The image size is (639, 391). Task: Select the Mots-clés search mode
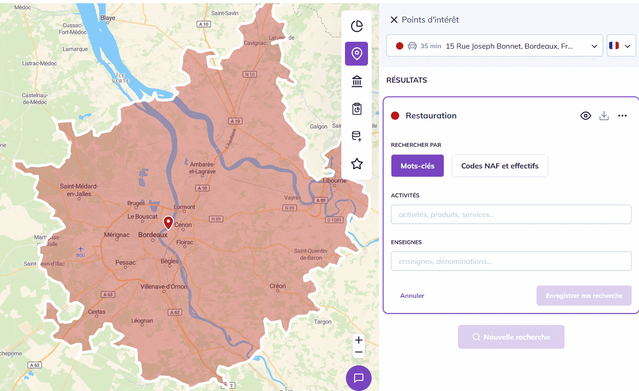click(x=417, y=166)
